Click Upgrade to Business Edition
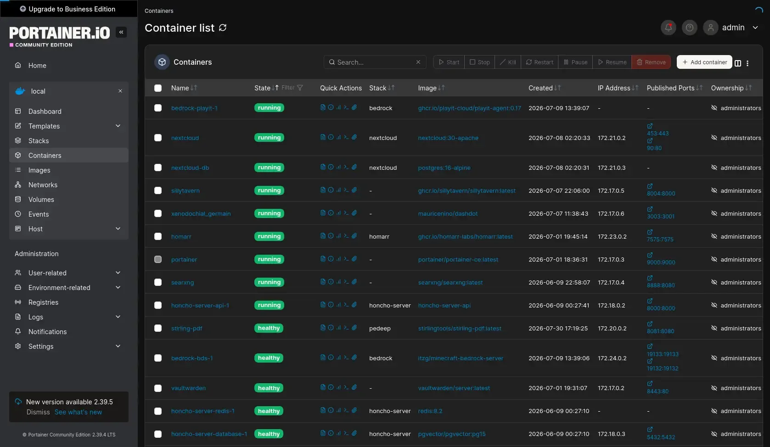770x447 pixels. coord(68,9)
